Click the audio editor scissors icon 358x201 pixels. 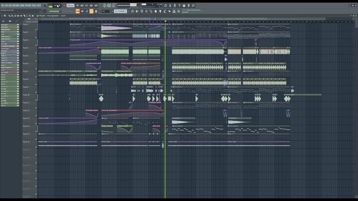pyautogui.click(x=171, y=5)
